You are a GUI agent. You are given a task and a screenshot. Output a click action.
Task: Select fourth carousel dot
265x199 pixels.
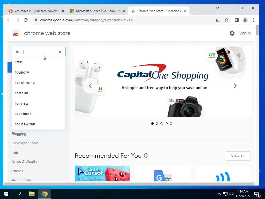click(x=166, y=124)
